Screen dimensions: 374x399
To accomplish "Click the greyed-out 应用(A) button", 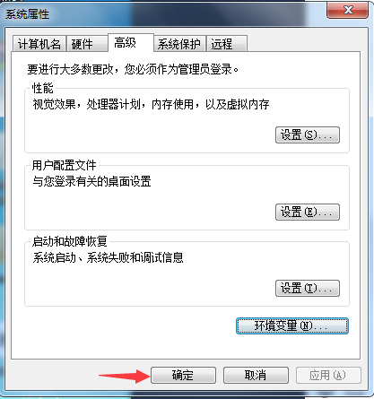I will 328,375.
